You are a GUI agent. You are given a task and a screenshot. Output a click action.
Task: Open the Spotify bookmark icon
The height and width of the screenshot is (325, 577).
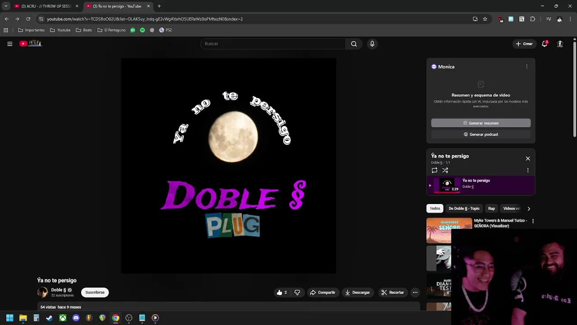(142, 30)
